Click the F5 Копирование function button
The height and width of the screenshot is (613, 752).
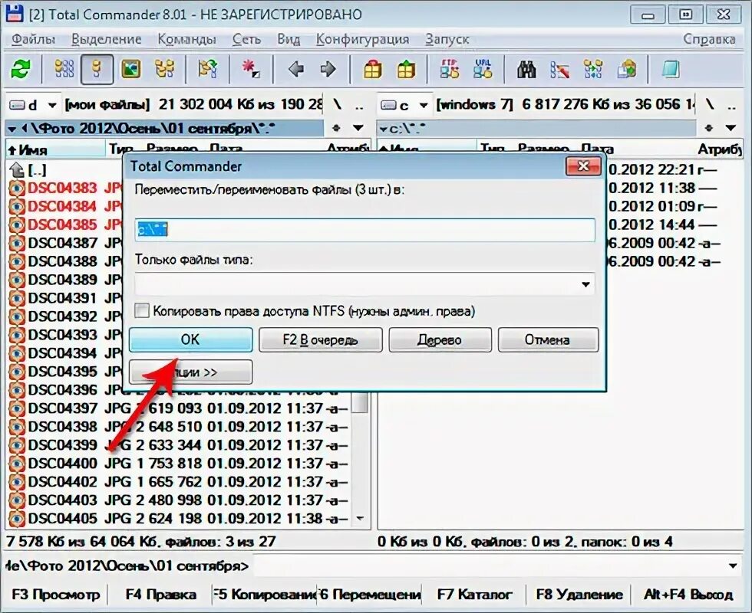tap(265, 595)
